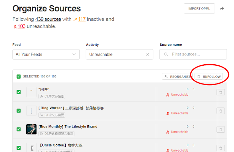Click the feed tag under "困兽"
This screenshot has height=152, width=234.
click(x=52, y=96)
